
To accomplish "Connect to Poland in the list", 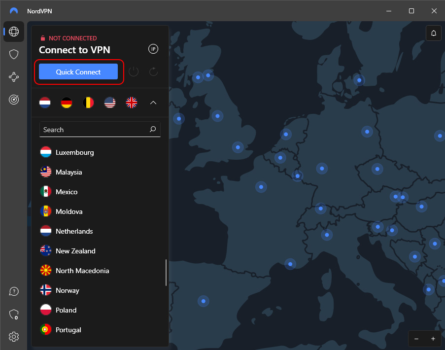I will [x=100, y=310].
